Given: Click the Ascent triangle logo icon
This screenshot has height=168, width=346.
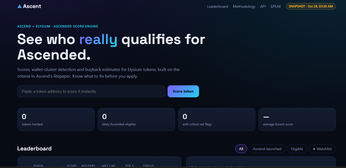Looking at the screenshot, I should pos(20,6).
